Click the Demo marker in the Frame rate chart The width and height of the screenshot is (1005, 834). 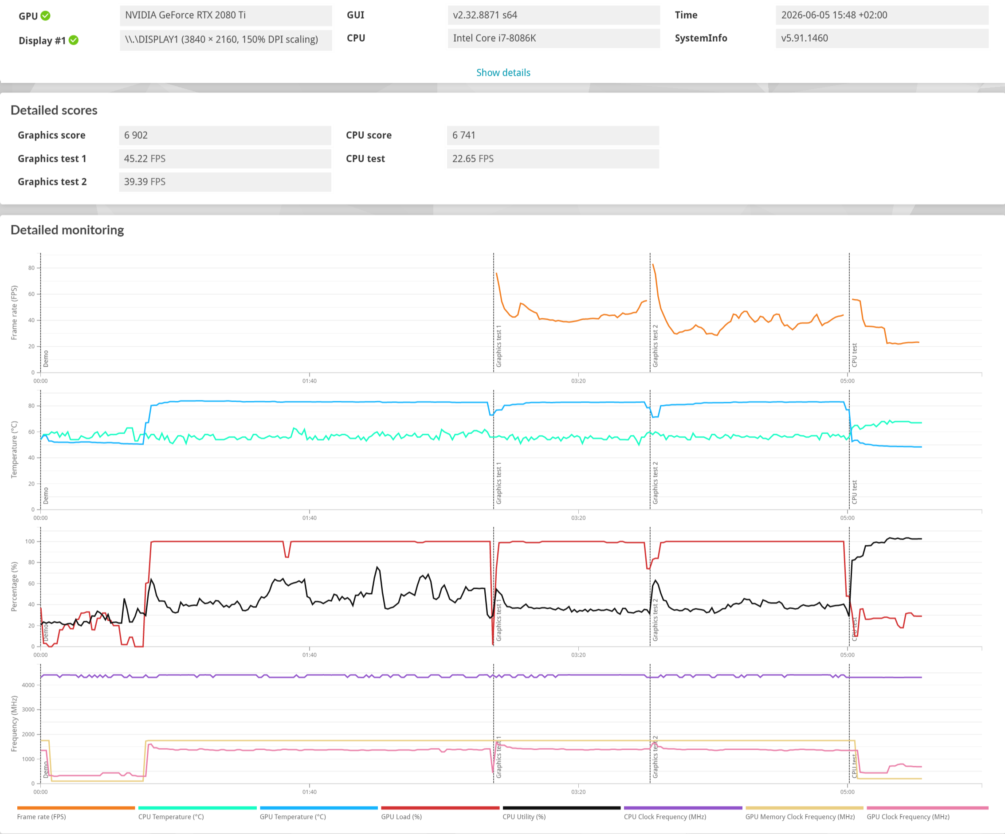(46, 358)
